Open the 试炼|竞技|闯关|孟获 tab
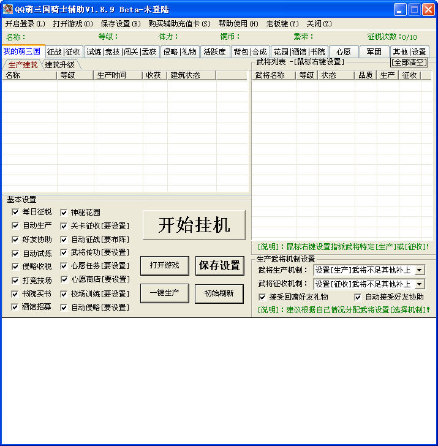The width and height of the screenshot is (438, 446). pos(122,52)
